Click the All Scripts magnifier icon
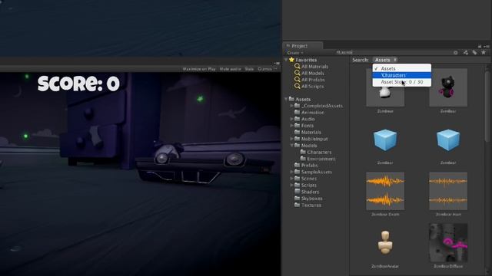 point(298,86)
